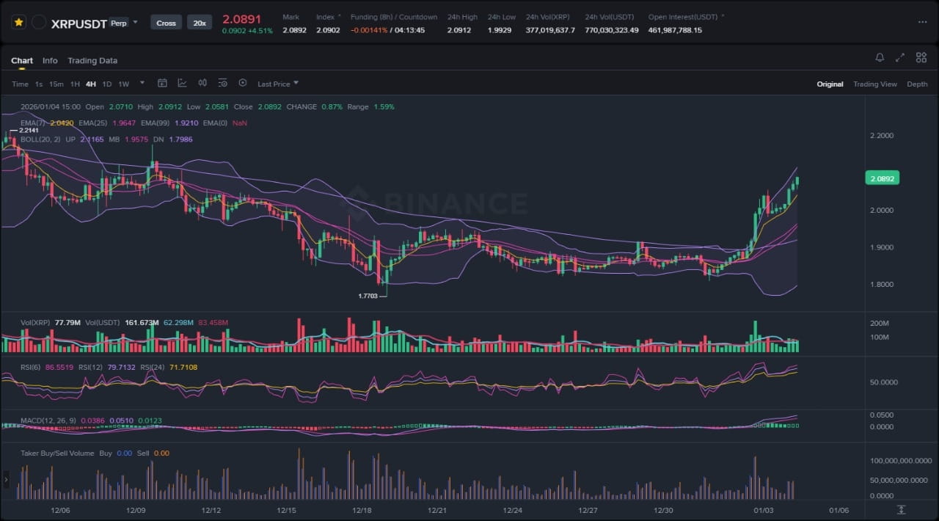Click the 01/03 date on time axis
The width and height of the screenshot is (939, 521).
click(763, 511)
